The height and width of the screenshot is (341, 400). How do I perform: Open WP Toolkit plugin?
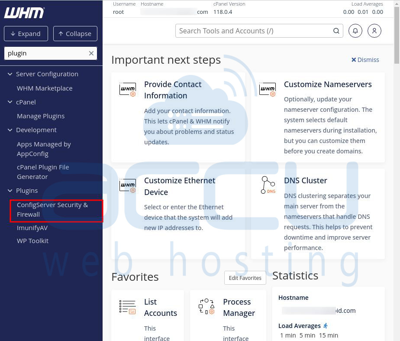coord(32,240)
